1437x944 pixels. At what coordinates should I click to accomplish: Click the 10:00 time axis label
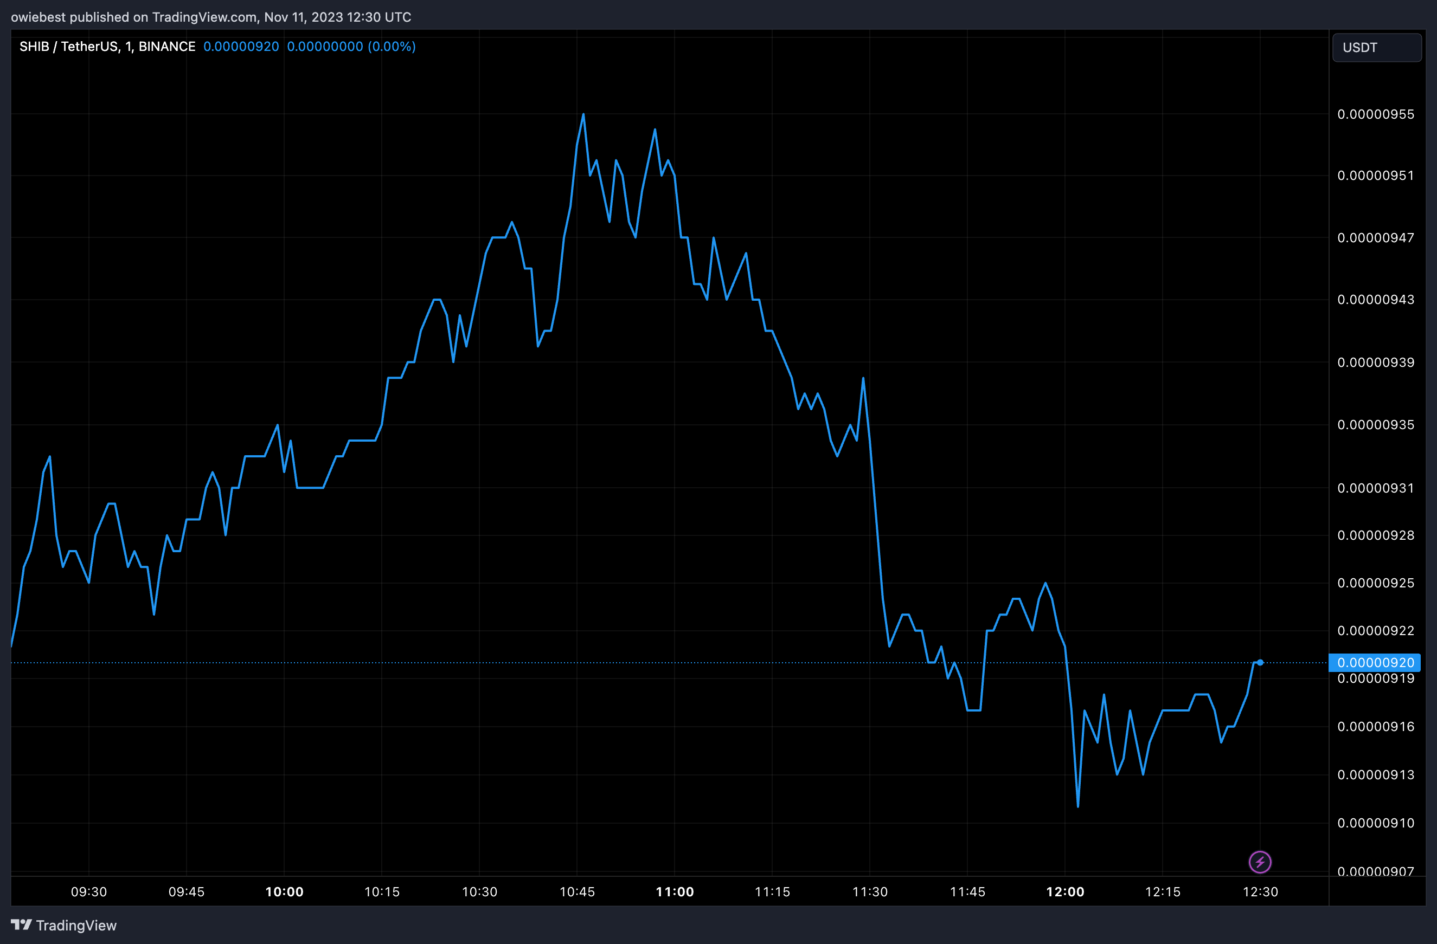coord(284,891)
